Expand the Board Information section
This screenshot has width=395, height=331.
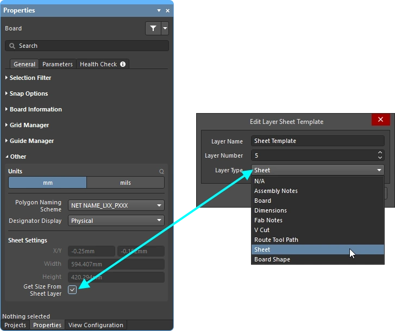click(34, 109)
